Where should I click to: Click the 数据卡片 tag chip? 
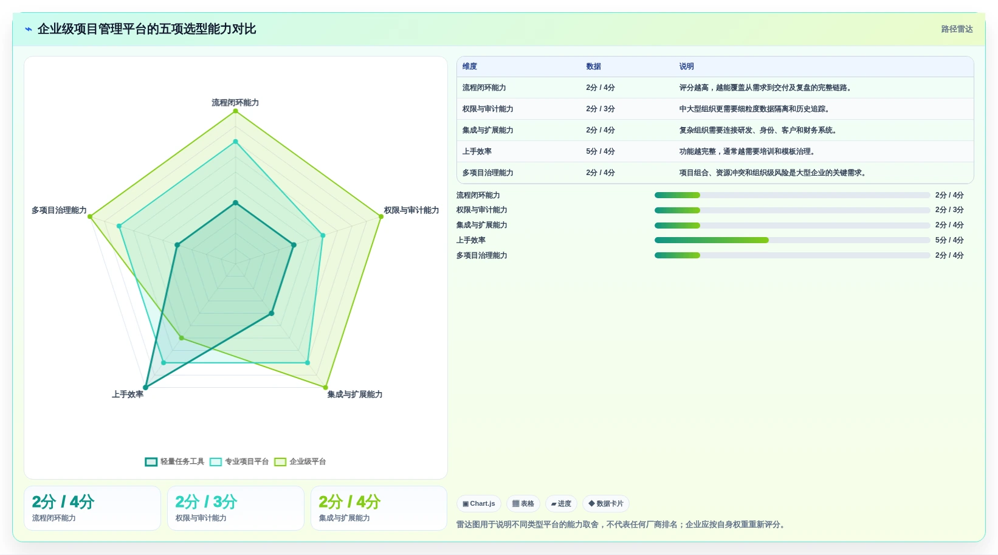tap(606, 503)
